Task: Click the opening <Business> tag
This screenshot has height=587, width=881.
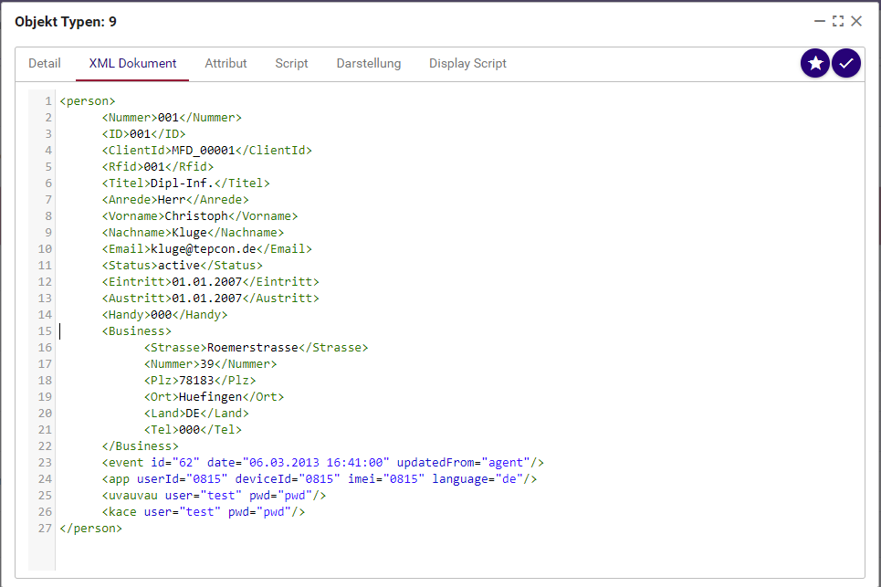Action: 137,331
